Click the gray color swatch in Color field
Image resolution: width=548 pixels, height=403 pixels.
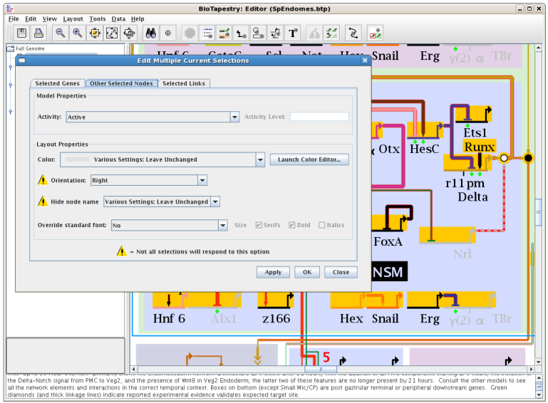(x=77, y=159)
